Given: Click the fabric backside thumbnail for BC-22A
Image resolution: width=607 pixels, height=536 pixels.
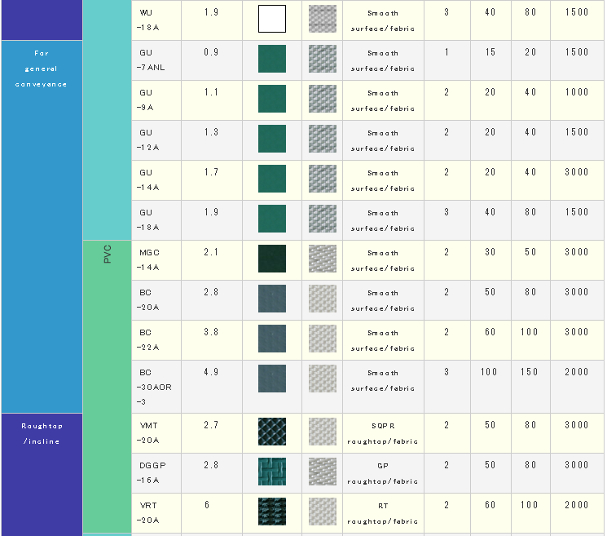Looking at the screenshot, I should (x=322, y=339).
